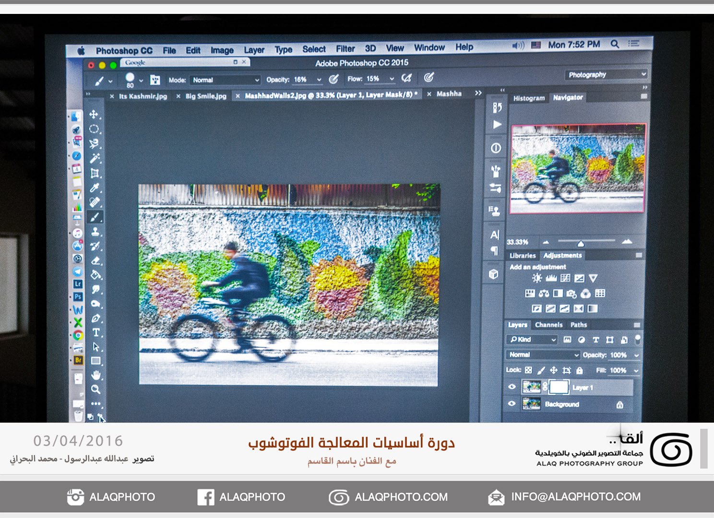This screenshot has width=714, height=518.
Task: Switch to the Channels tab
Action: (x=549, y=325)
